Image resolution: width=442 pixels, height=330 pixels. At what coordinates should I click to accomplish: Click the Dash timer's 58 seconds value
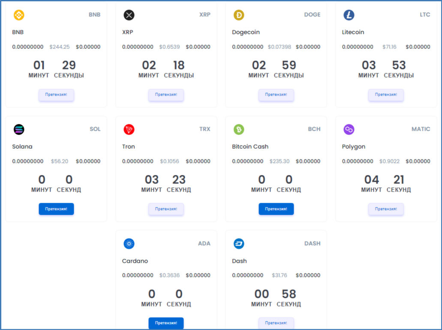pos(289,294)
